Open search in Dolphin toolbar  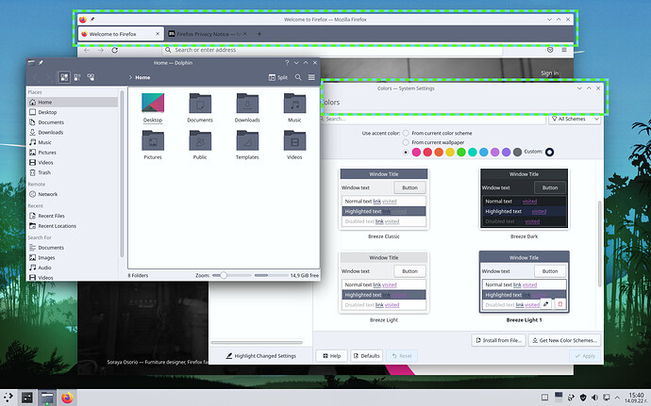tap(298, 77)
